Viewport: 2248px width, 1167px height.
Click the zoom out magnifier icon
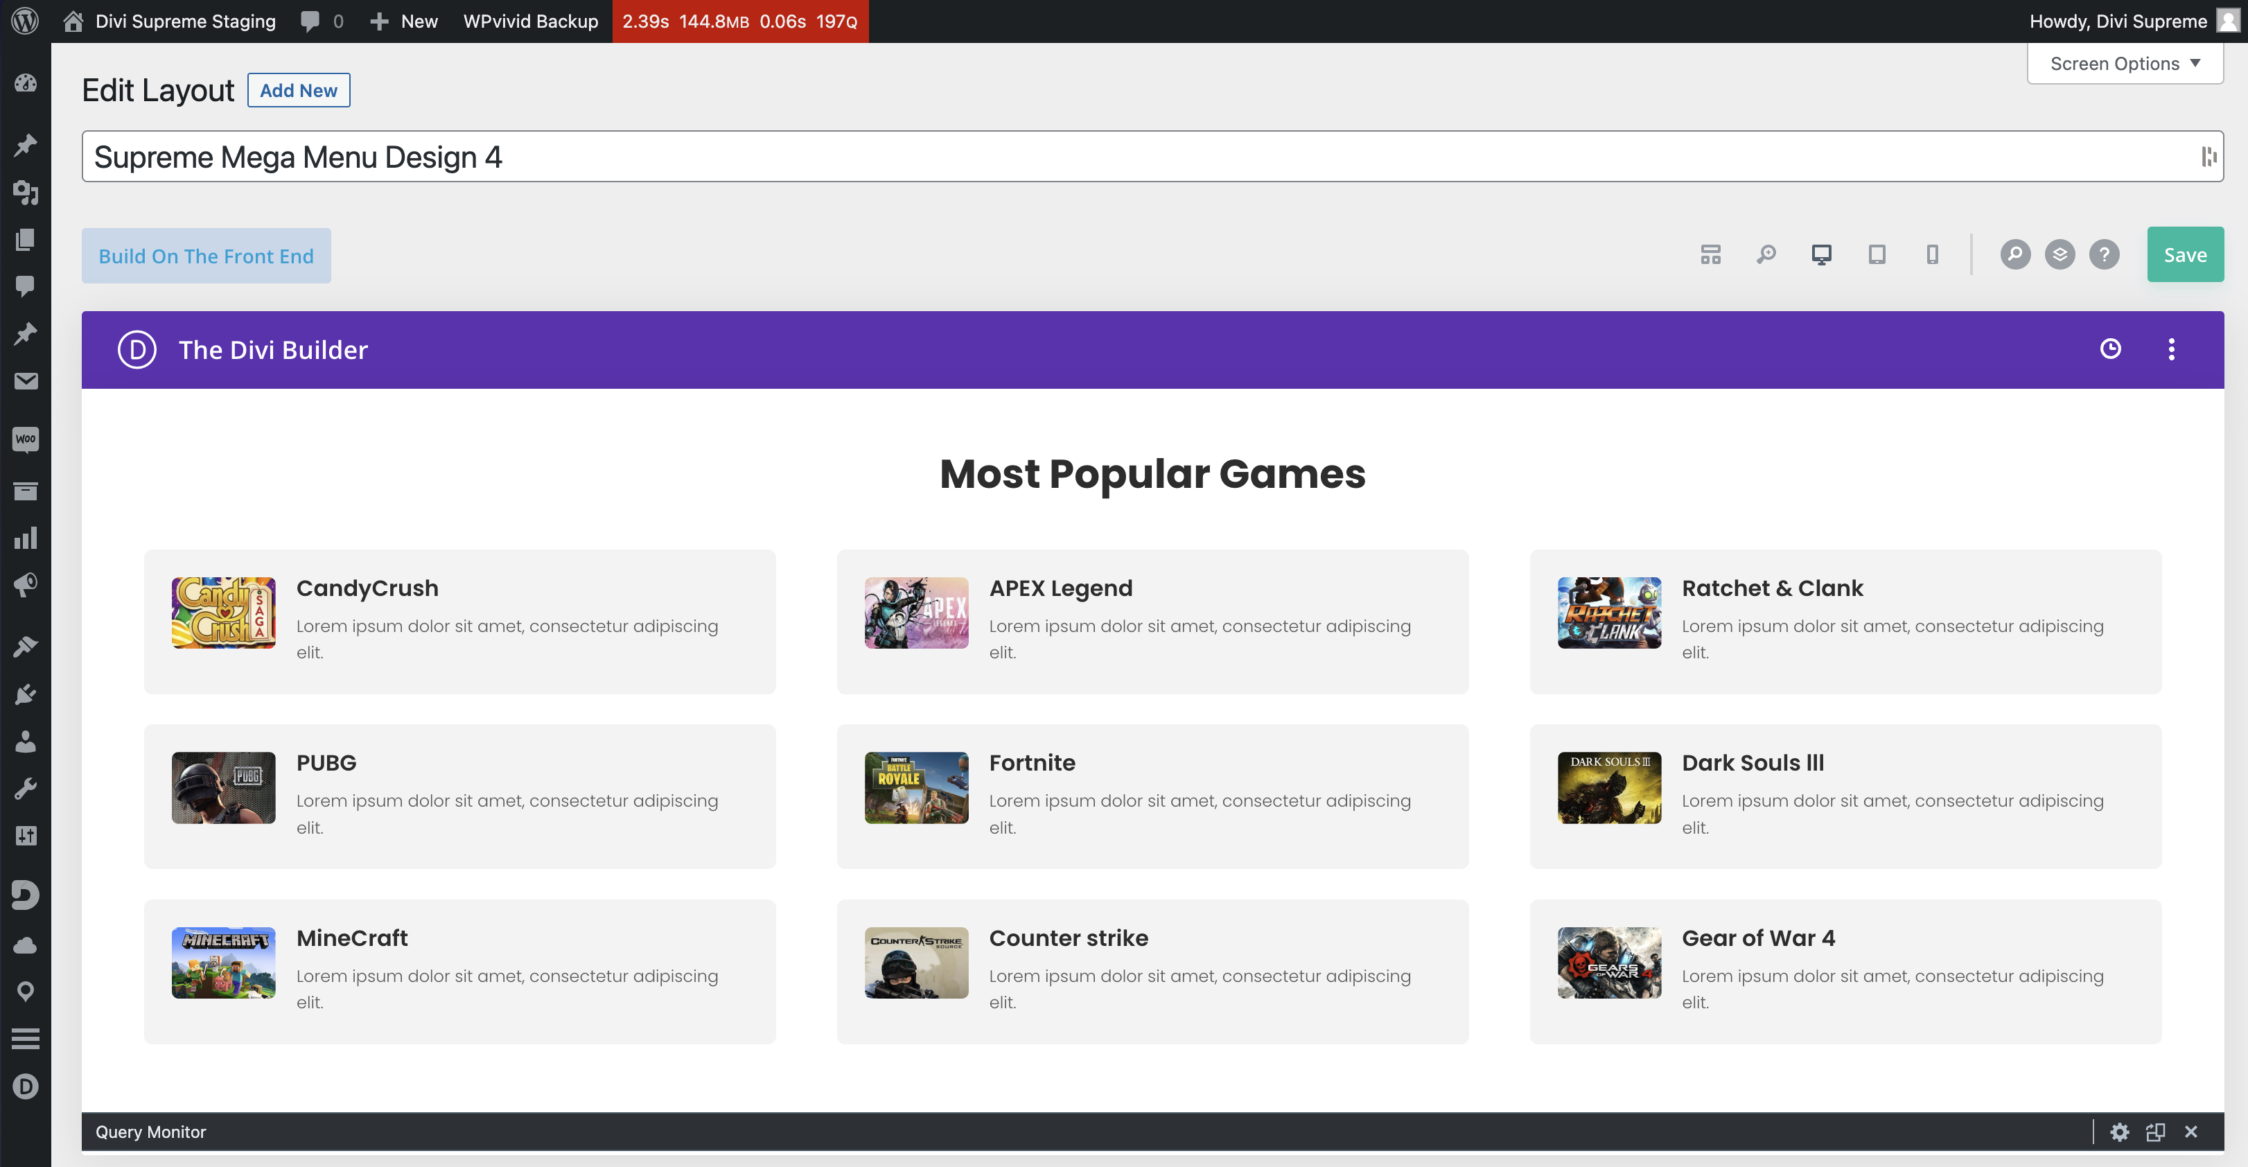1766,255
